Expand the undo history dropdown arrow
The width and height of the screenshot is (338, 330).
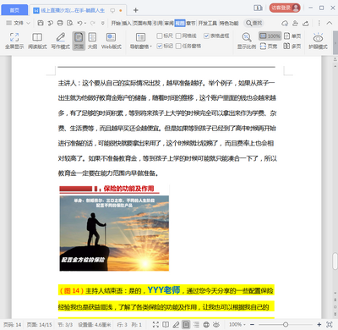(x=85, y=23)
